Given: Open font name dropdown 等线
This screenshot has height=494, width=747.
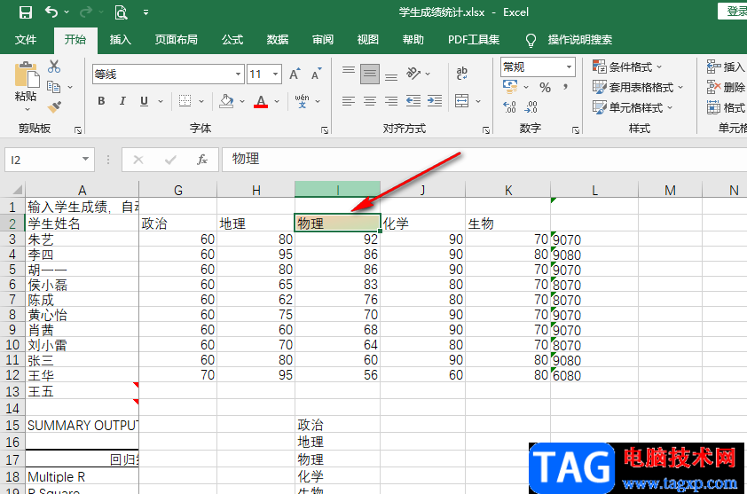Looking at the screenshot, I should (x=238, y=74).
